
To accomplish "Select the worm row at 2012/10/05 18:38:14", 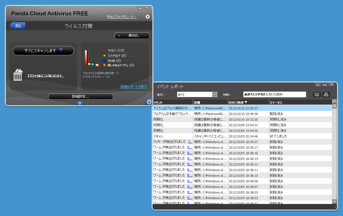I will coord(242,158).
